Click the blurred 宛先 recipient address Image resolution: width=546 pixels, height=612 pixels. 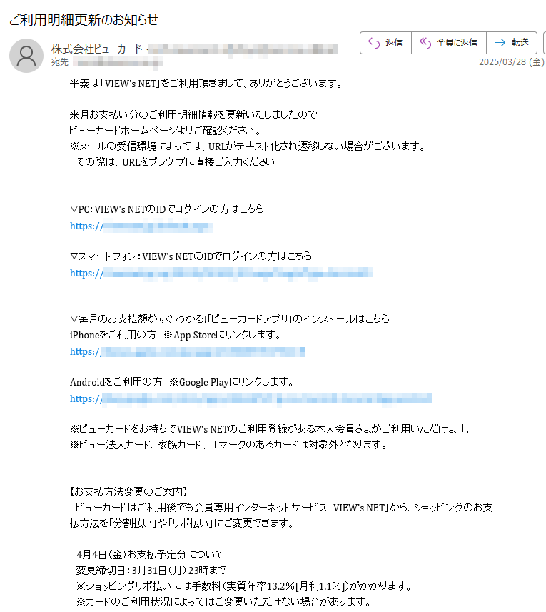pyautogui.click(x=117, y=61)
